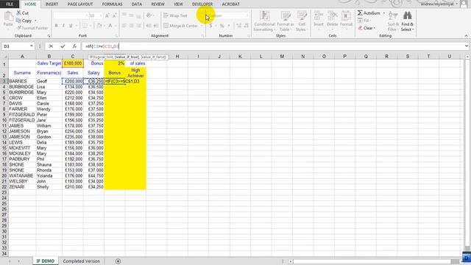Image resolution: width=471 pixels, height=265 pixels.
Task: Click the AutoSum sigma button
Action: point(369,13)
